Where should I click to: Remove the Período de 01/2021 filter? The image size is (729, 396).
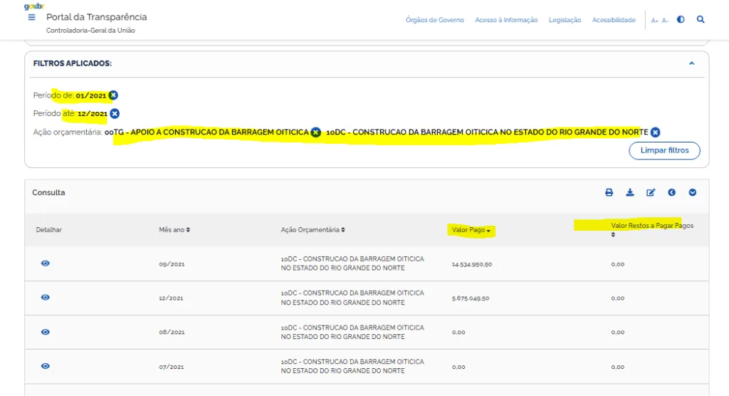(113, 95)
